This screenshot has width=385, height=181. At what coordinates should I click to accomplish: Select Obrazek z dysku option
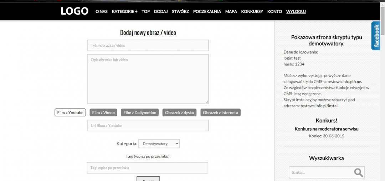pyautogui.click(x=180, y=112)
